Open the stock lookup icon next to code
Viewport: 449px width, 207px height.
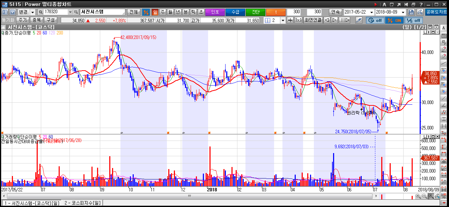click(x=76, y=12)
